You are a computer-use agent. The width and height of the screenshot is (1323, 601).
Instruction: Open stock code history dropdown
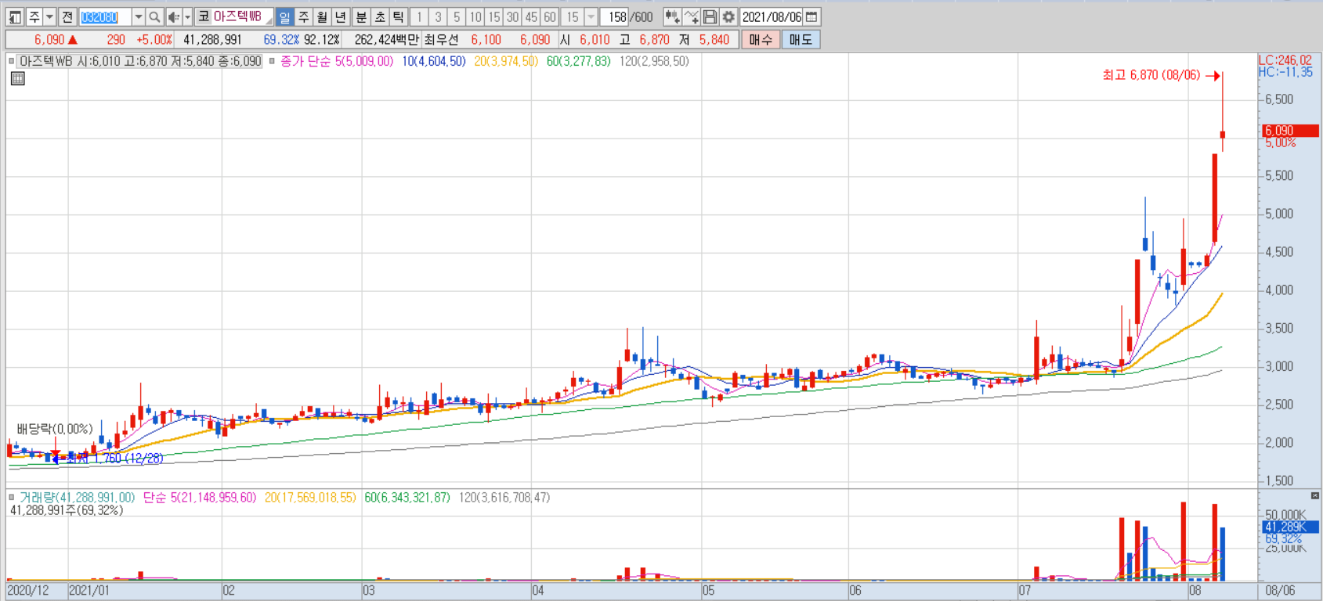(x=139, y=16)
